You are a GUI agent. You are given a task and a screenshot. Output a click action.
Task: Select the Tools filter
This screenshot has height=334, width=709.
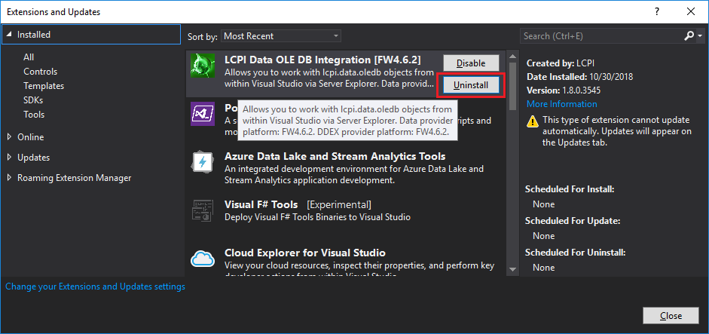pos(34,115)
